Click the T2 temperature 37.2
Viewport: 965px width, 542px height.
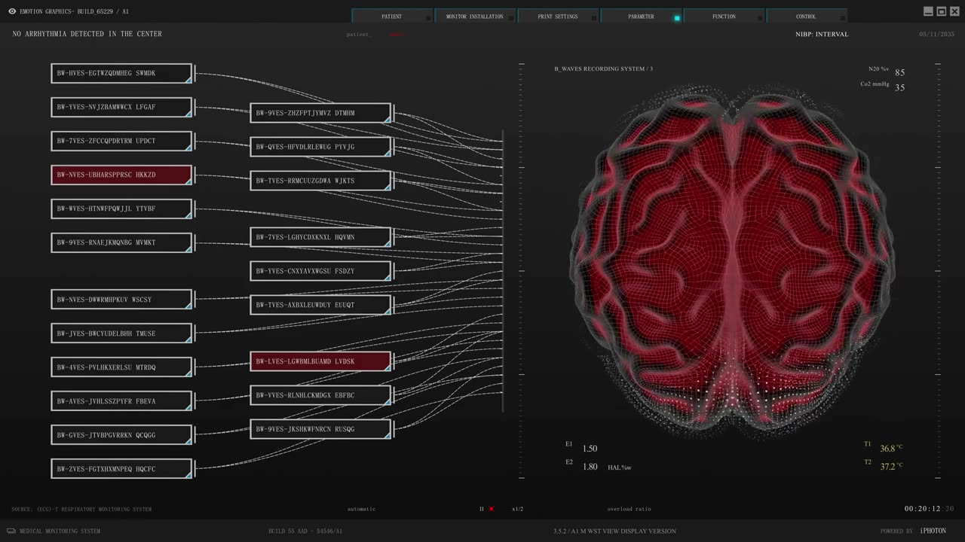[887, 467]
